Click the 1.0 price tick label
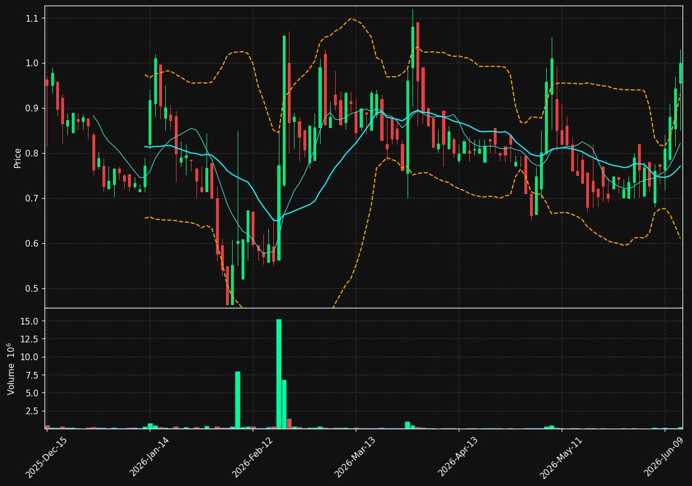Viewport: 692px width, 486px height. pyautogui.click(x=33, y=63)
